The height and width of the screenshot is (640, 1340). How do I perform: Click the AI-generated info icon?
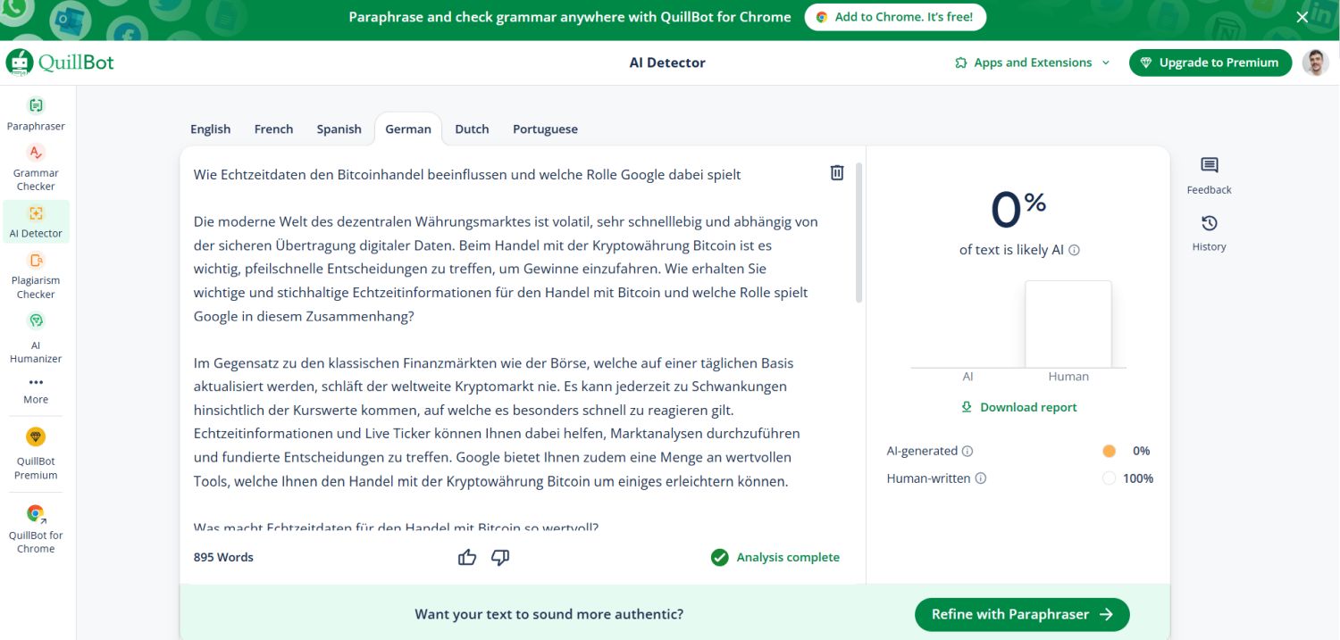(967, 452)
